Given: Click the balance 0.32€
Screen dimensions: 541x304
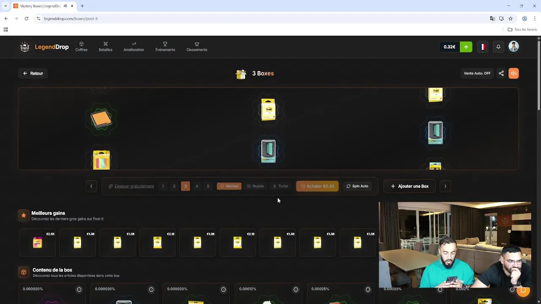Looking at the screenshot, I should [x=450, y=47].
